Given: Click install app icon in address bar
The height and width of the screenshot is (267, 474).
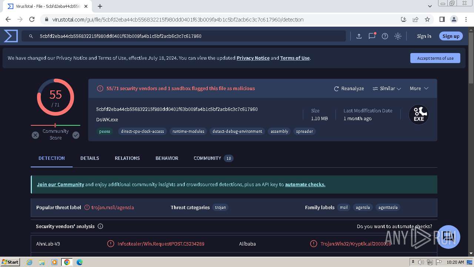Looking at the screenshot, I should click(404, 20).
